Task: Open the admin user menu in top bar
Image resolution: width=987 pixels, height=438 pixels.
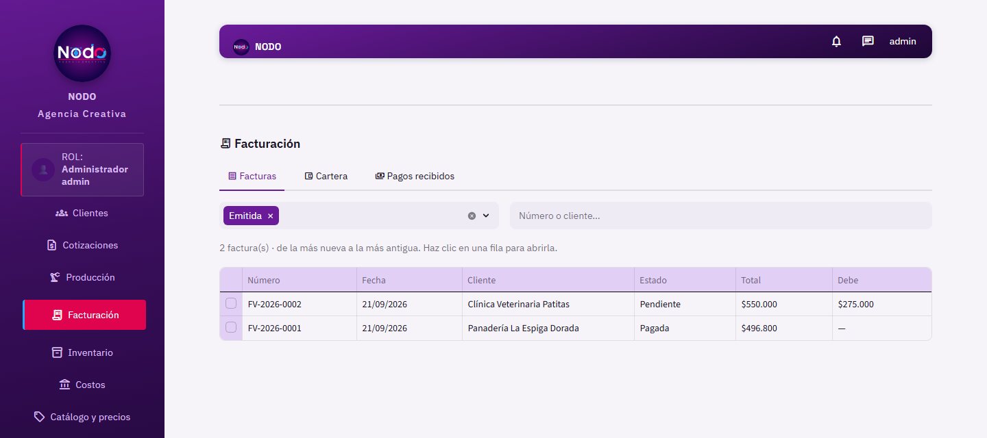Action: [x=903, y=41]
